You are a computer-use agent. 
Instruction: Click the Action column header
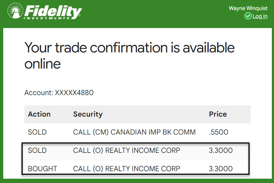[39, 114]
